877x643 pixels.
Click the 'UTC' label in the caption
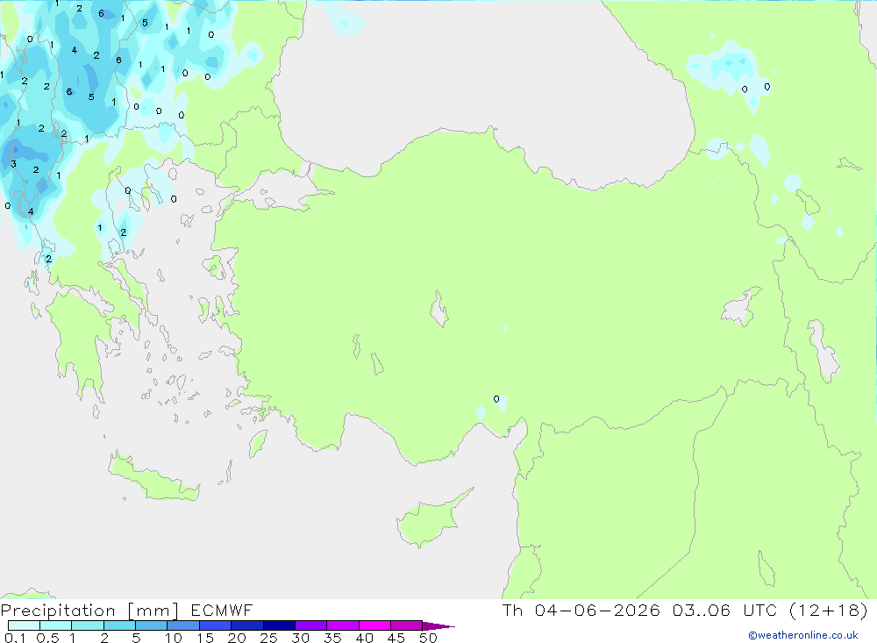tap(760, 610)
